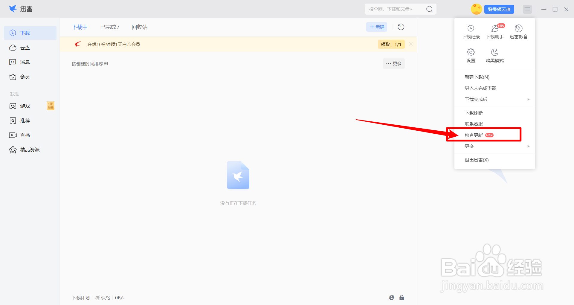Toggle the hamburger main menu icon
Screen dimensions: 574x305
tap(527, 9)
